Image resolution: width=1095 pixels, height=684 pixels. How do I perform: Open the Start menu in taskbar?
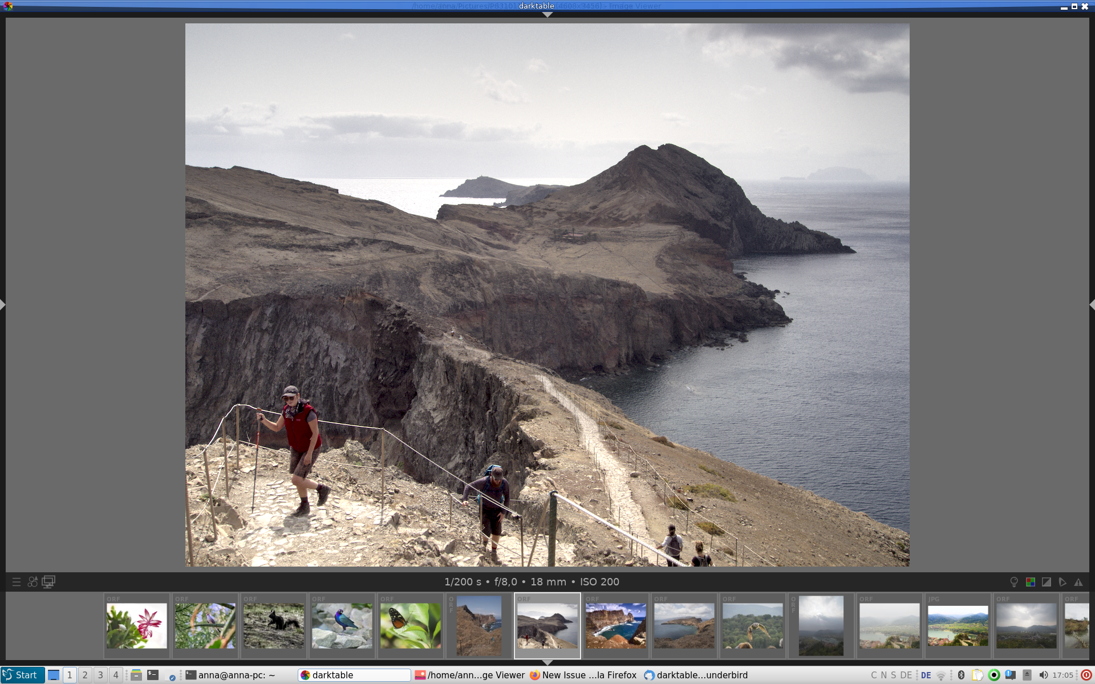22,675
